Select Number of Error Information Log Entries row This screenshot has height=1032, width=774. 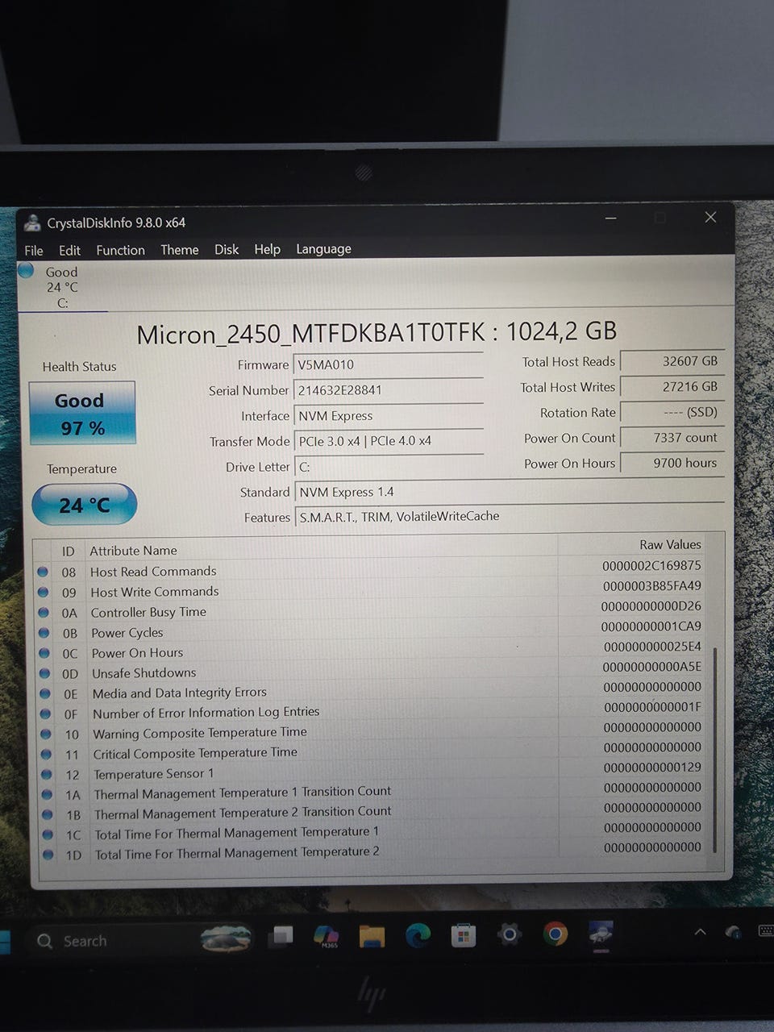pyautogui.click(x=369, y=711)
